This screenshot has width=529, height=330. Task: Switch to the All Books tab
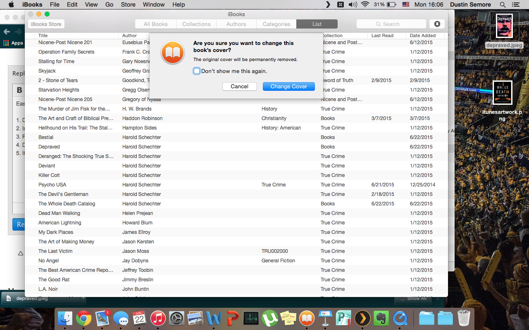(x=156, y=24)
